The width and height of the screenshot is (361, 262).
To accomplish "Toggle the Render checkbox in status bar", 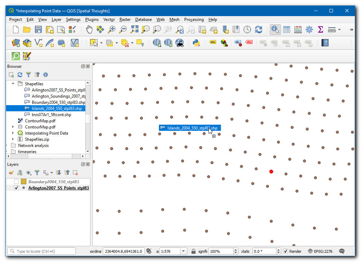I will tap(286, 251).
